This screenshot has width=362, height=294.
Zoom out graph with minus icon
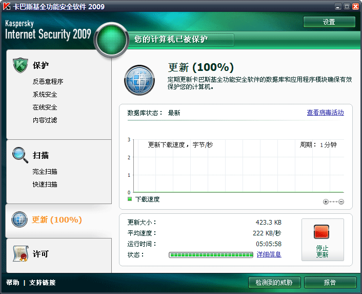pyautogui.click(x=341, y=202)
